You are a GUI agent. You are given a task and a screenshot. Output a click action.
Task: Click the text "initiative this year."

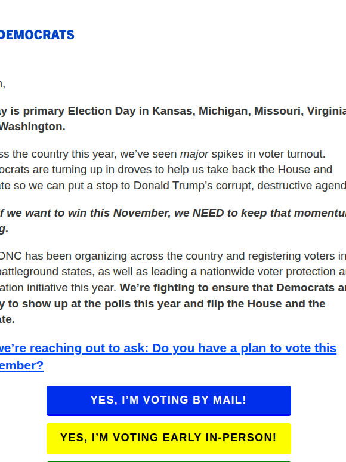tap(72, 288)
